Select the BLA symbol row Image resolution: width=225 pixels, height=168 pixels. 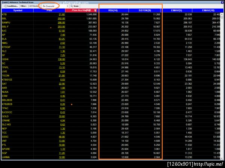point(111,39)
